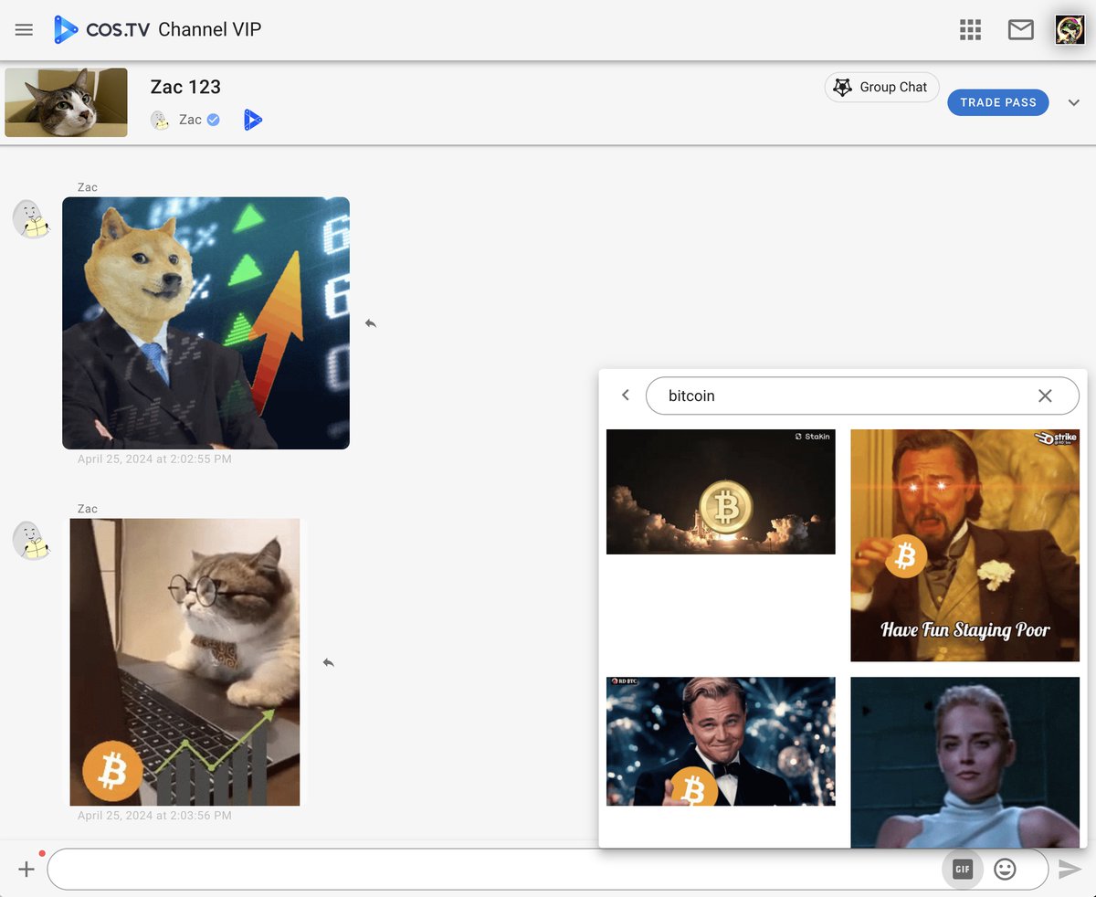Click the plus attachment button
The width and height of the screenshot is (1096, 897).
[26, 870]
